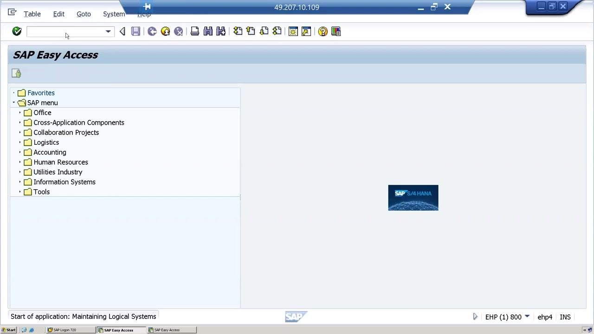Click the SAP icon in the control-menu corner
Image resolution: width=594 pixels, height=334 pixels.
click(12, 13)
